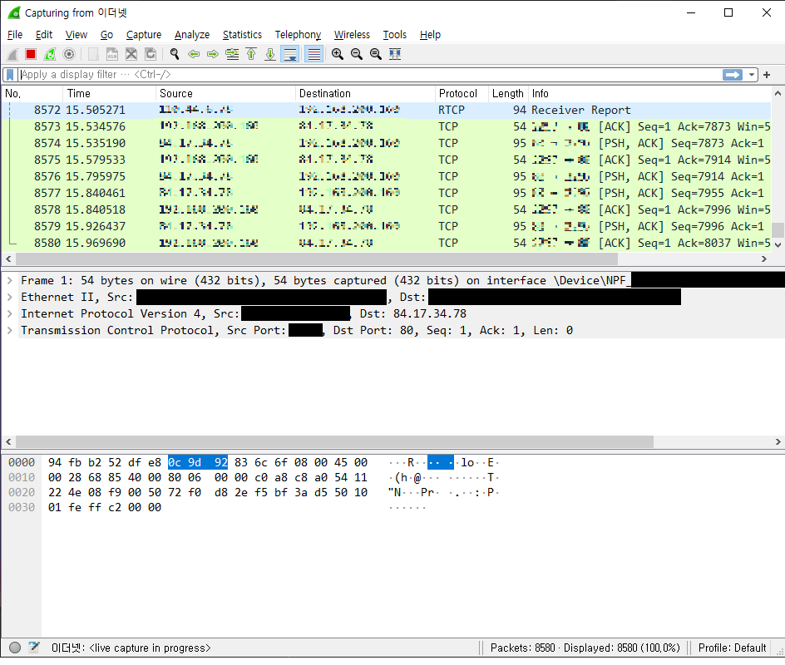The width and height of the screenshot is (785, 665).
Task: Restart the current capture
Action: [50, 54]
